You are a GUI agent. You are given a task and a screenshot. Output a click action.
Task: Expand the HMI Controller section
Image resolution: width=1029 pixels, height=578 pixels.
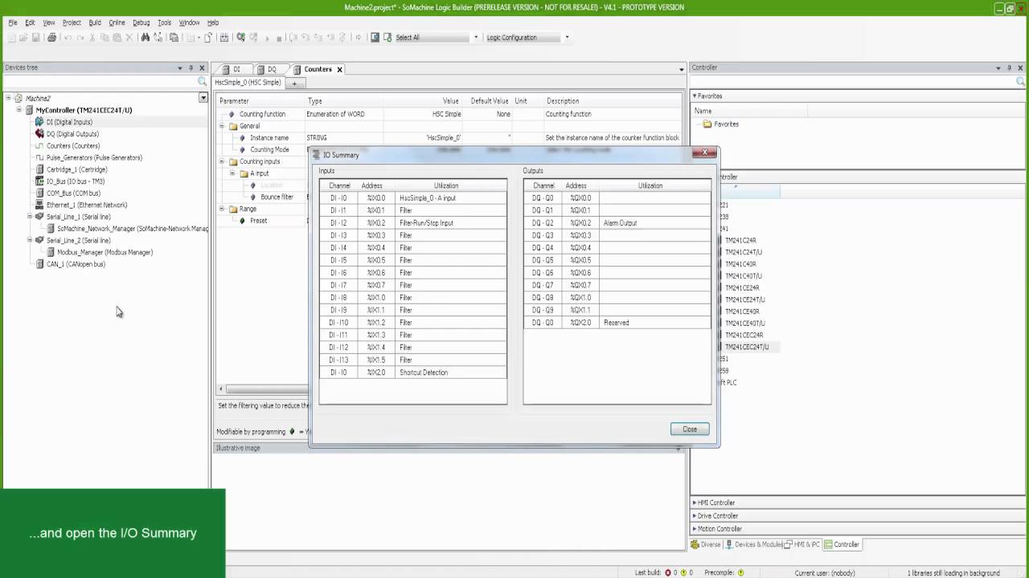pos(695,503)
